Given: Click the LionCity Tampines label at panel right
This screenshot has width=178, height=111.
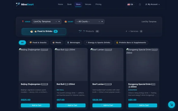Looking at the screenshot, I should 149,22.
